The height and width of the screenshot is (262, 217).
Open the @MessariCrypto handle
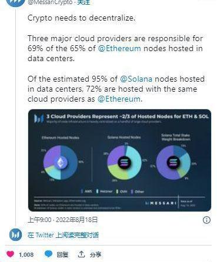tap(50, 2)
